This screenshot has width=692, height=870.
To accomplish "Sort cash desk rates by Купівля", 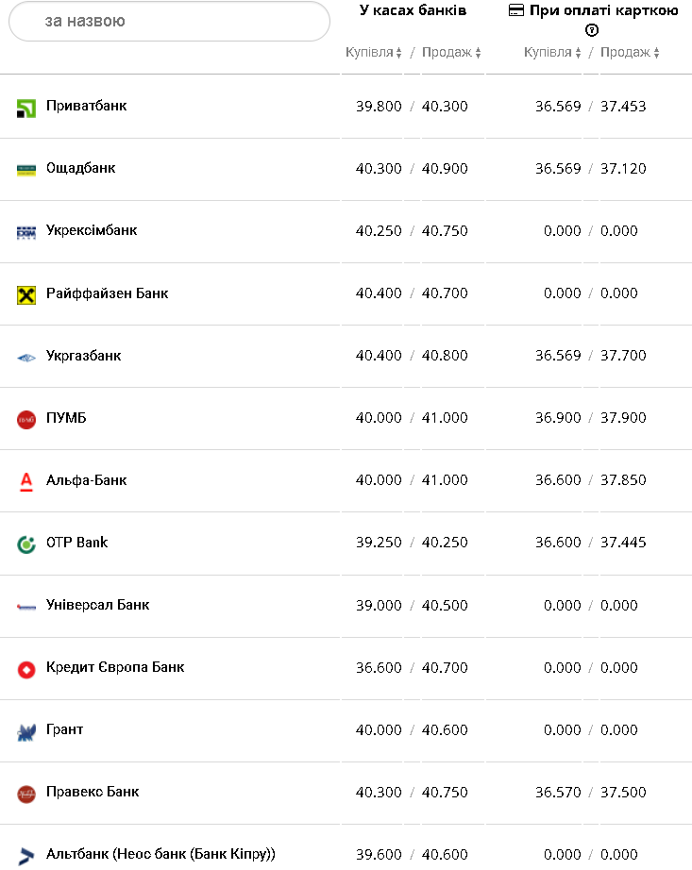I will 374,53.
